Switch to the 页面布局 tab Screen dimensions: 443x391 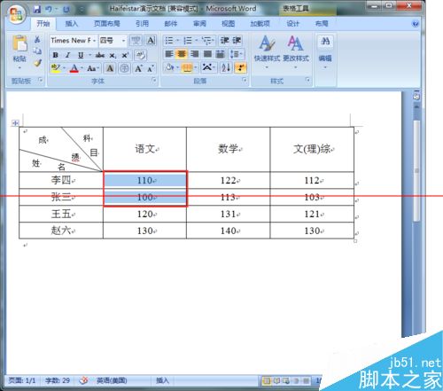pyautogui.click(x=106, y=24)
